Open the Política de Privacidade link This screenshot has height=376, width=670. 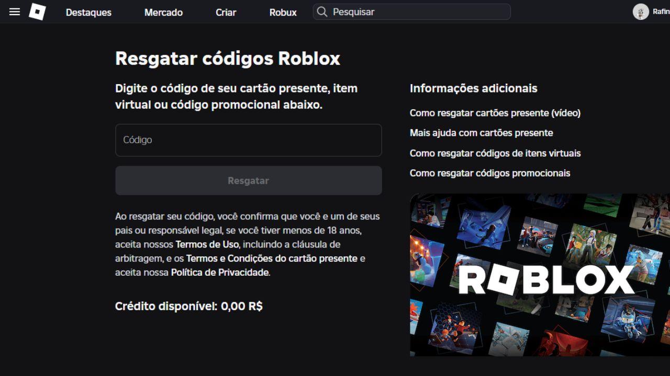(220, 273)
